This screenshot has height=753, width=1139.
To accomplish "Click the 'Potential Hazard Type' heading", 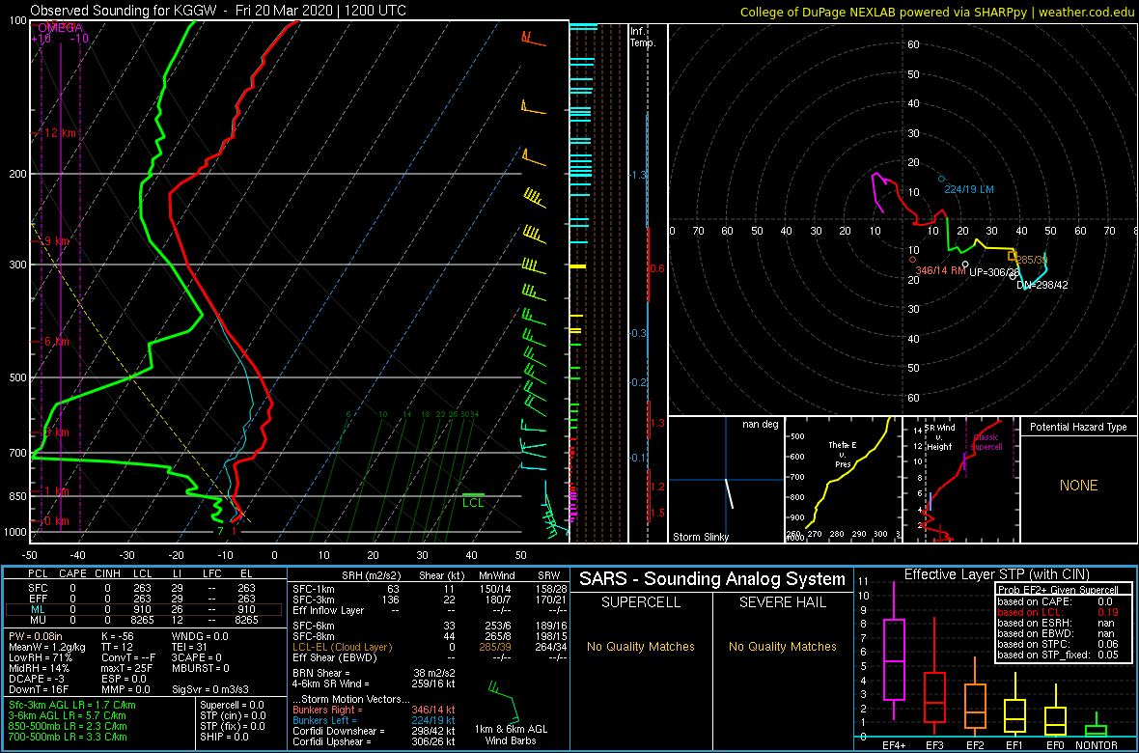I will 1078,427.
